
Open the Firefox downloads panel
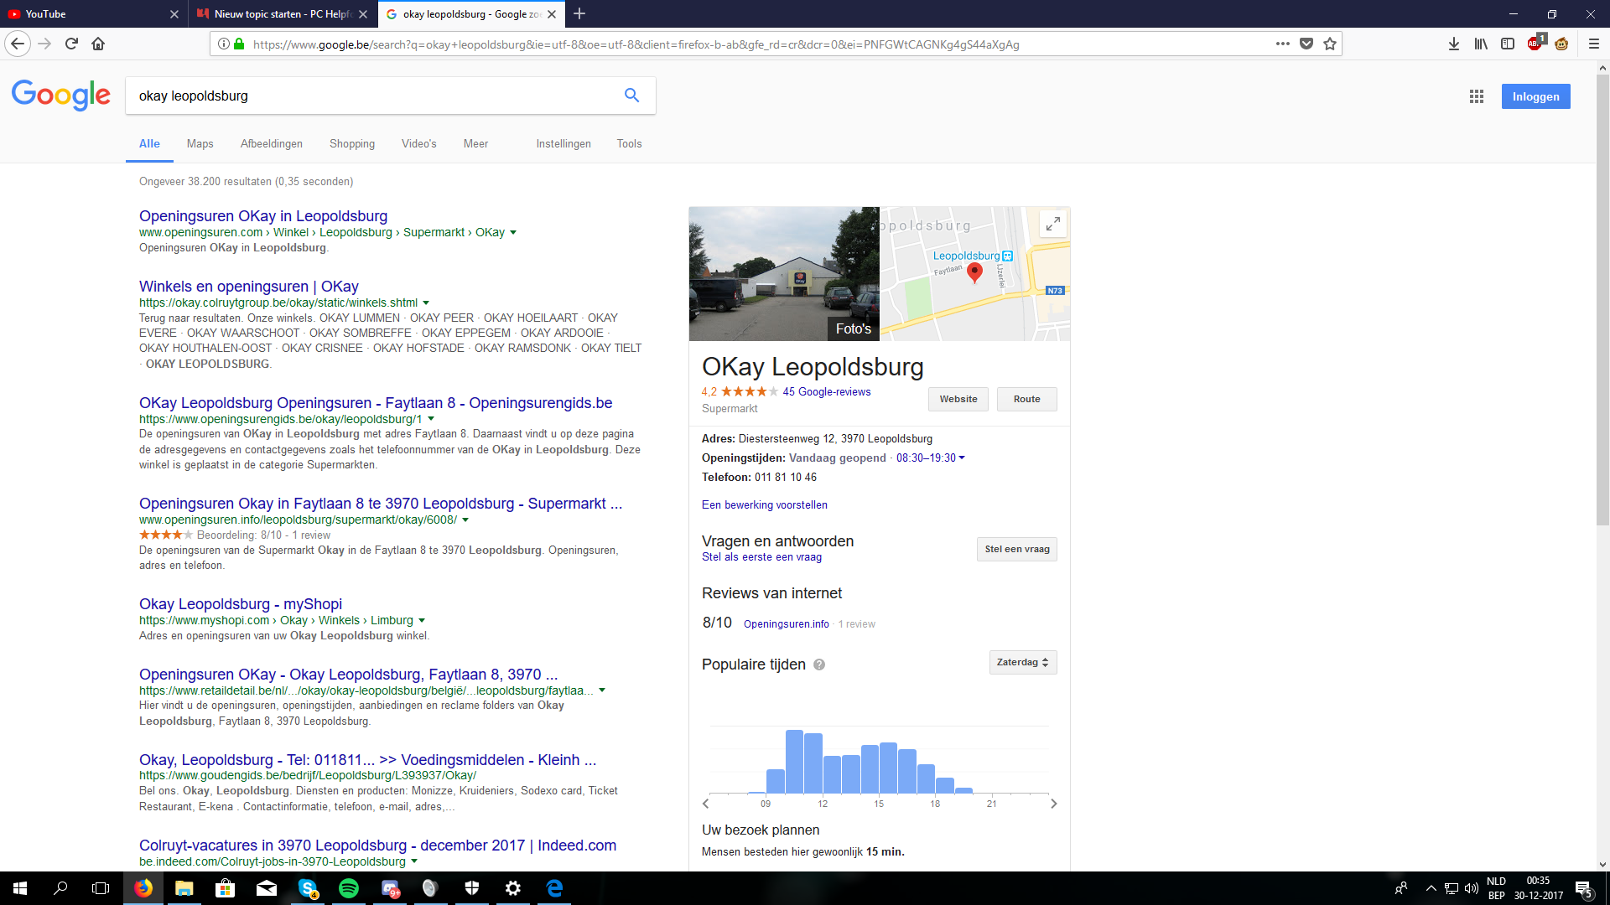pyautogui.click(x=1454, y=44)
